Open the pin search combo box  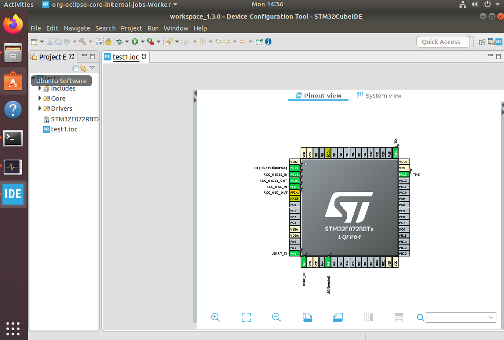(461, 317)
